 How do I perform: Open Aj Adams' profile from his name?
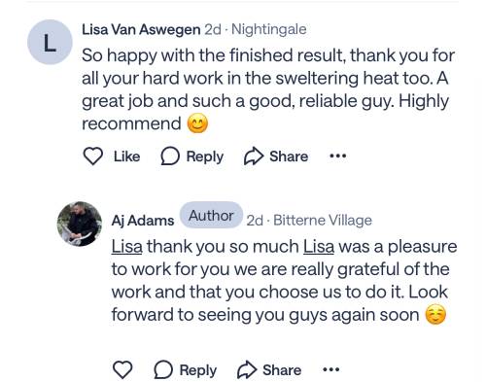tap(143, 221)
